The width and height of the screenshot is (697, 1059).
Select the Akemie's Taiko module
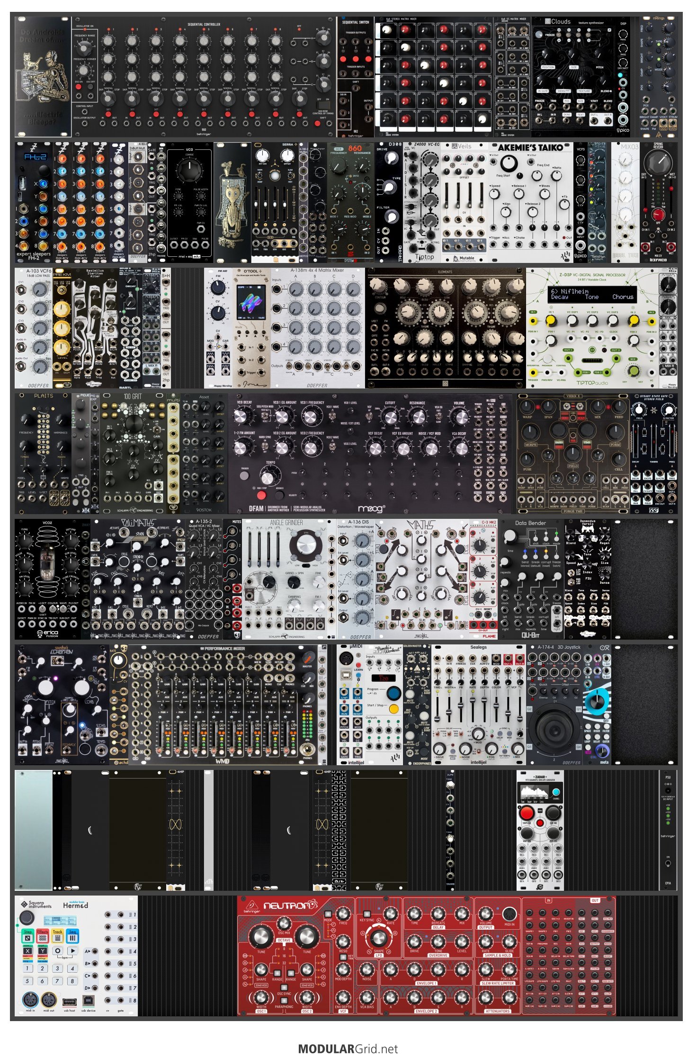(530, 203)
